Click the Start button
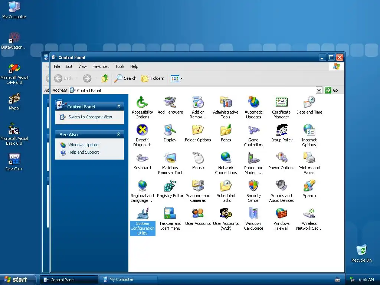This screenshot has height=285, width=380. (x=17, y=280)
